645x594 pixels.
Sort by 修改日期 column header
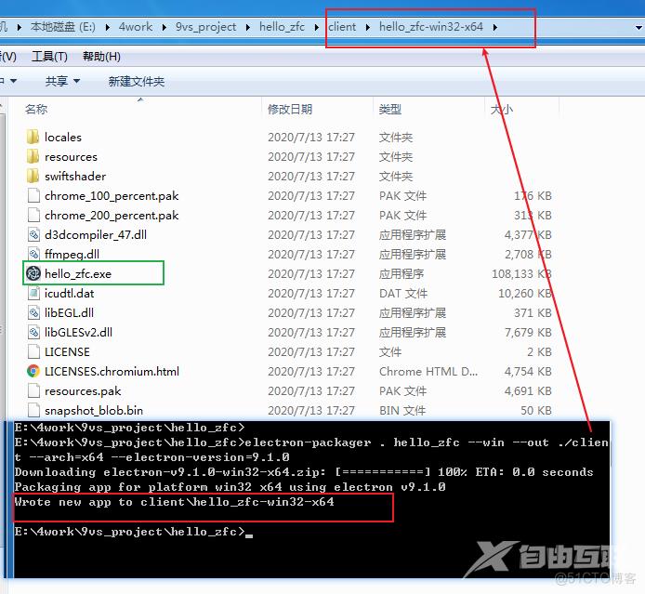pyautogui.click(x=290, y=110)
